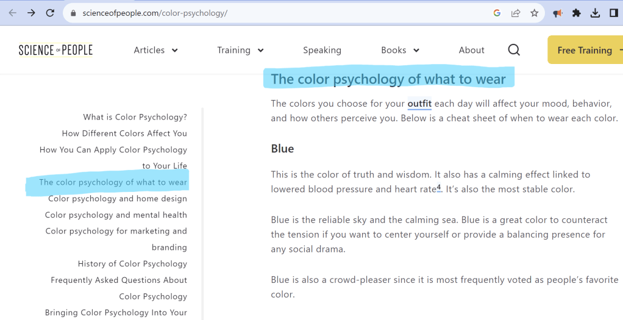Toggle the browser side panel
The height and width of the screenshot is (320, 623).
click(x=613, y=13)
